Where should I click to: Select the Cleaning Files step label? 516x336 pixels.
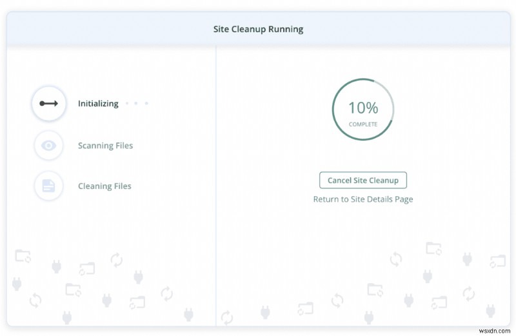coord(104,186)
